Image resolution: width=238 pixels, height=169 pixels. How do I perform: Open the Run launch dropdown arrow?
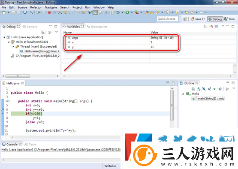pos(132,12)
